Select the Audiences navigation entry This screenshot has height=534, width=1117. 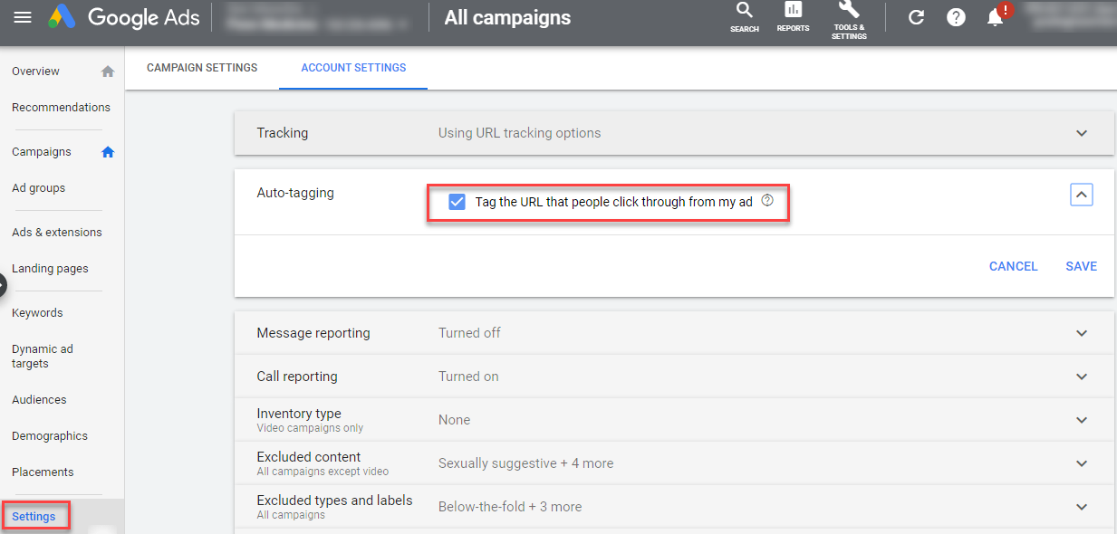click(39, 399)
